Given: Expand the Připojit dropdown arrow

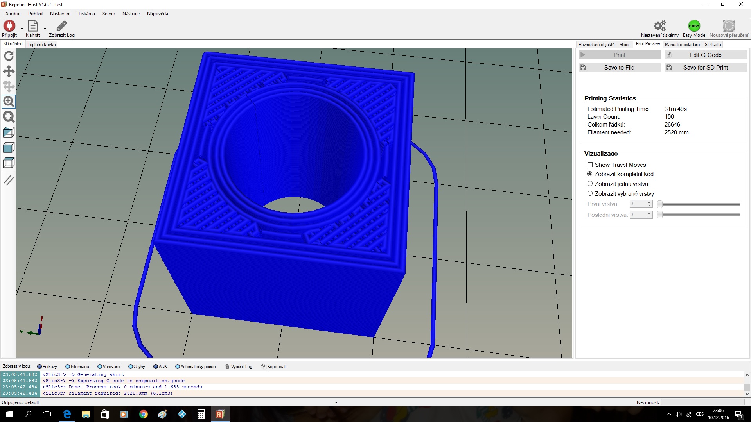Looking at the screenshot, I should [x=22, y=29].
